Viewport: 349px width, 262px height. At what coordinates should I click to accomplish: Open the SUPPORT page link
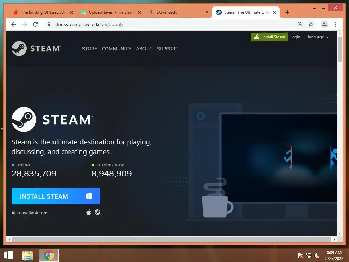(x=168, y=49)
